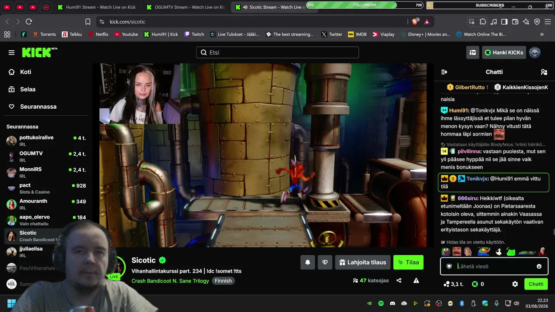Click the heart follow button for Sicotic
This screenshot has width=555, height=312.
(325, 262)
